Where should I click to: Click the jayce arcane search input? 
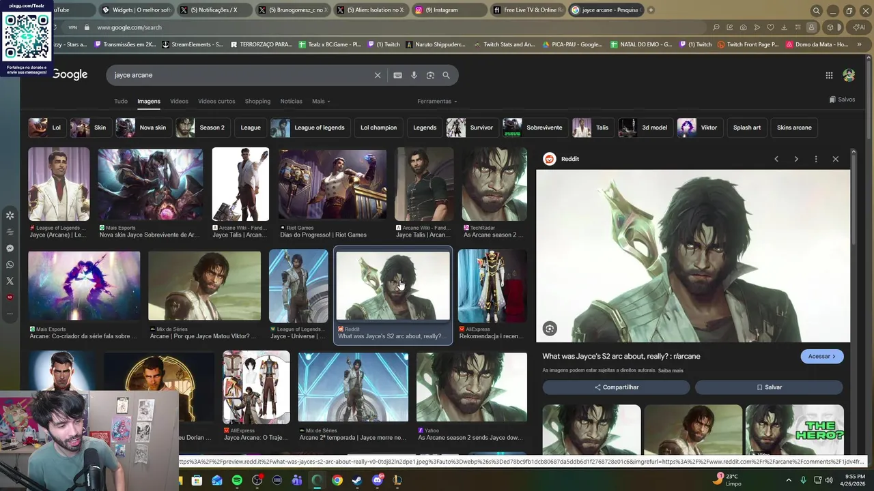(239, 75)
